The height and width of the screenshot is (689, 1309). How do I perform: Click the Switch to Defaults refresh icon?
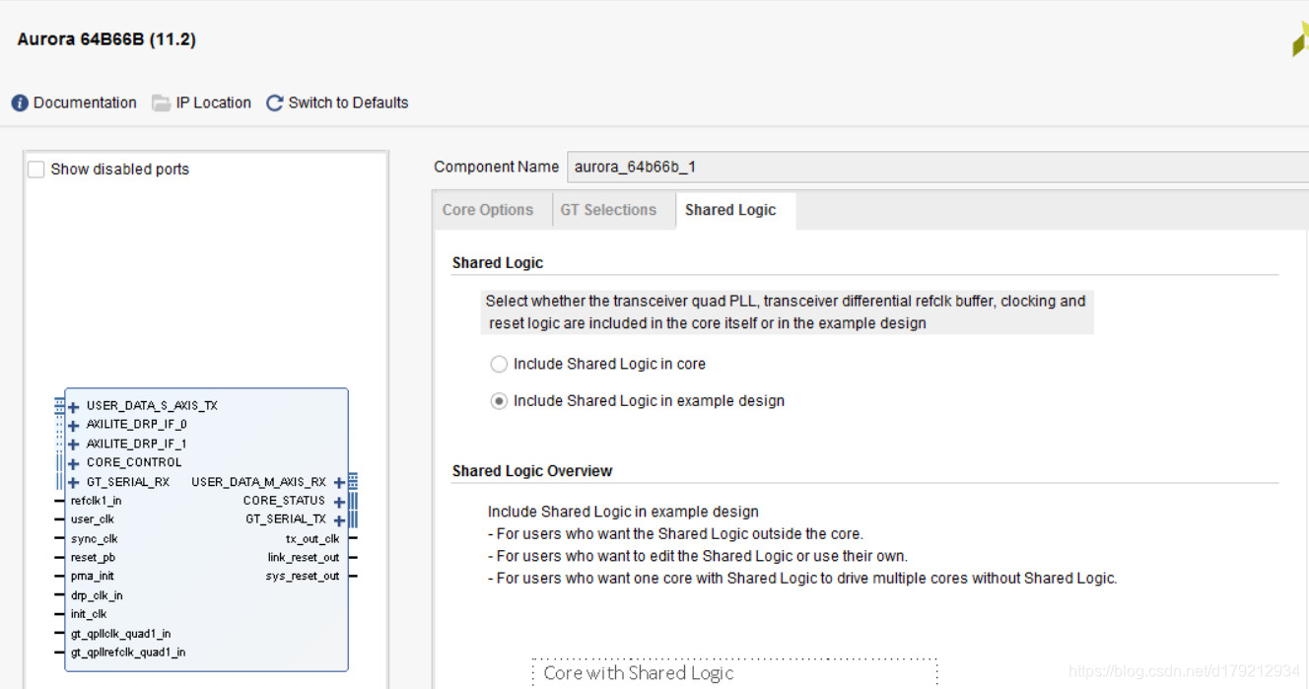(x=275, y=103)
